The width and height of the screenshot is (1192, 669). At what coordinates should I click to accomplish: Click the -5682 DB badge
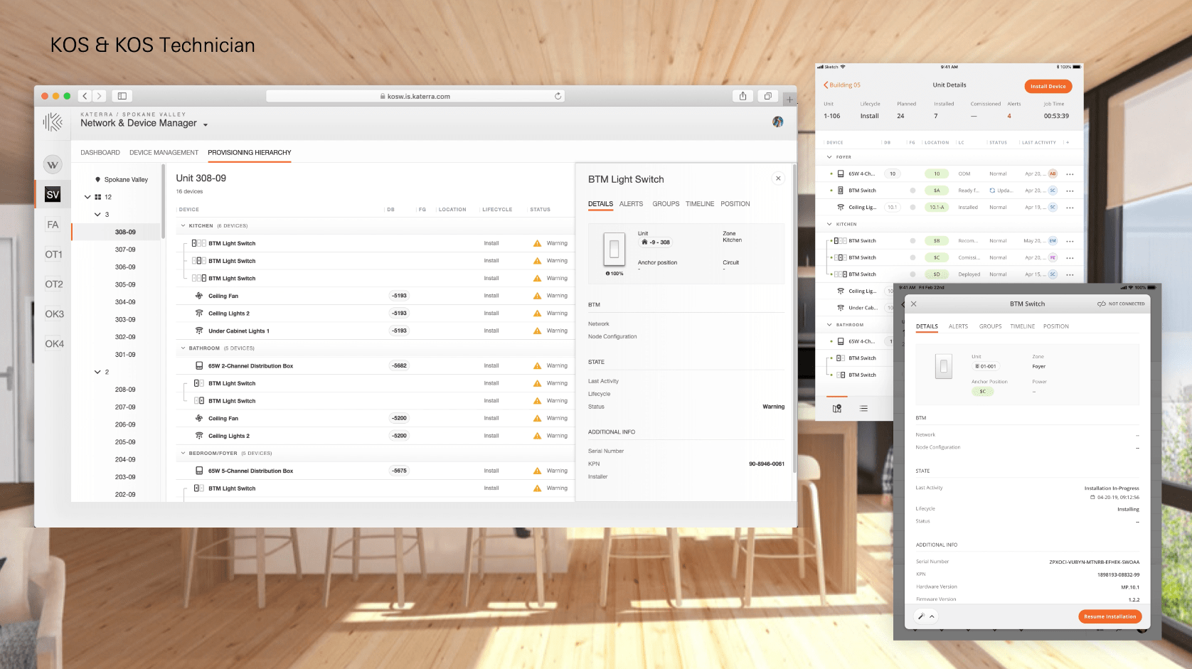click(400, 366)
